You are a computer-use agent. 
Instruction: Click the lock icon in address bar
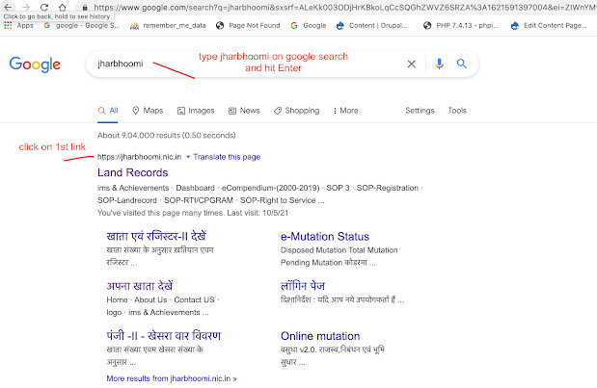tap(85, 7)
